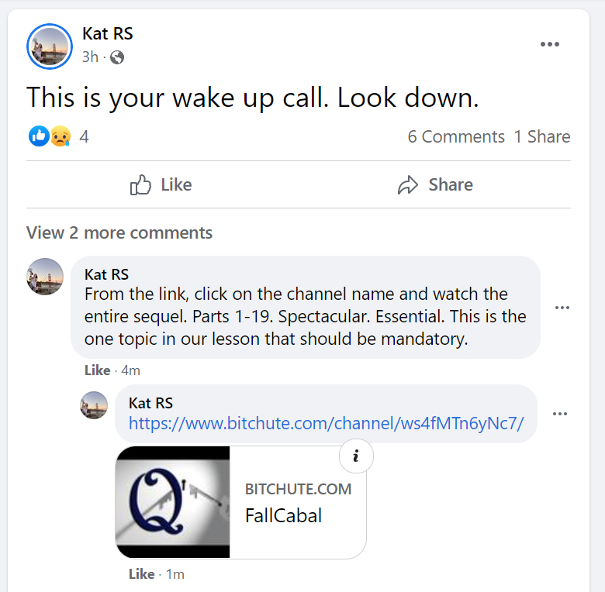The width and height of the screenshot is (605, 592).
Task: Open options menu for first comment
Action: (x=562, y=308)
